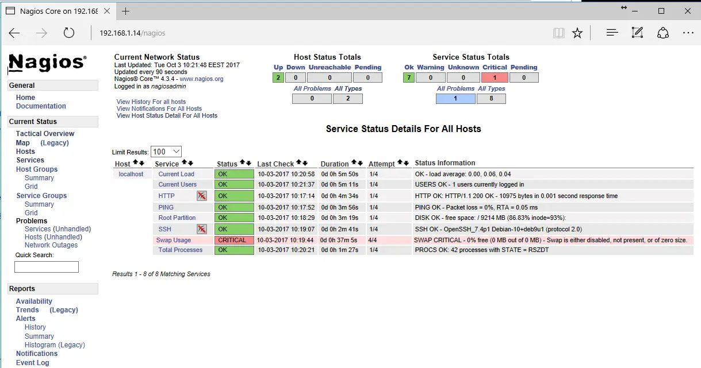Sort Status column descending with the down arrow
The height and width of the screenshot is (368, 701).
point(249,163)
